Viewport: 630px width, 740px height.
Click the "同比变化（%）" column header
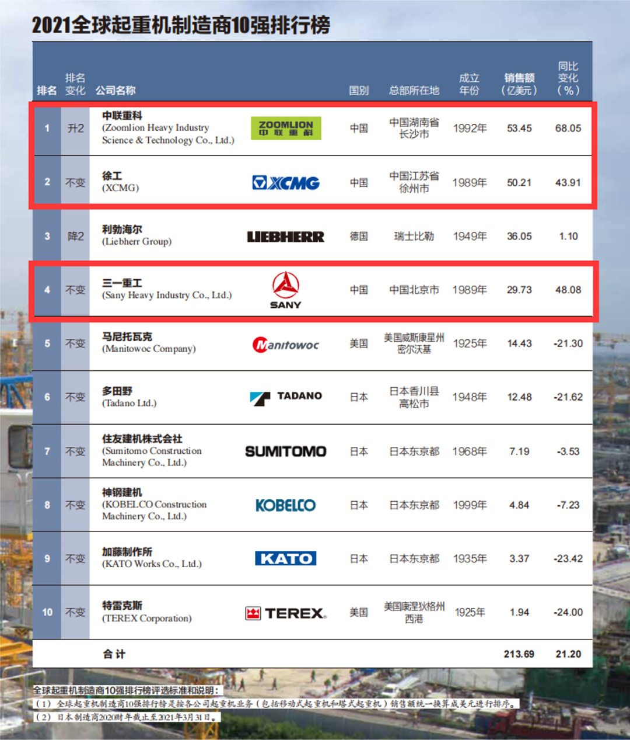(568, 78)
